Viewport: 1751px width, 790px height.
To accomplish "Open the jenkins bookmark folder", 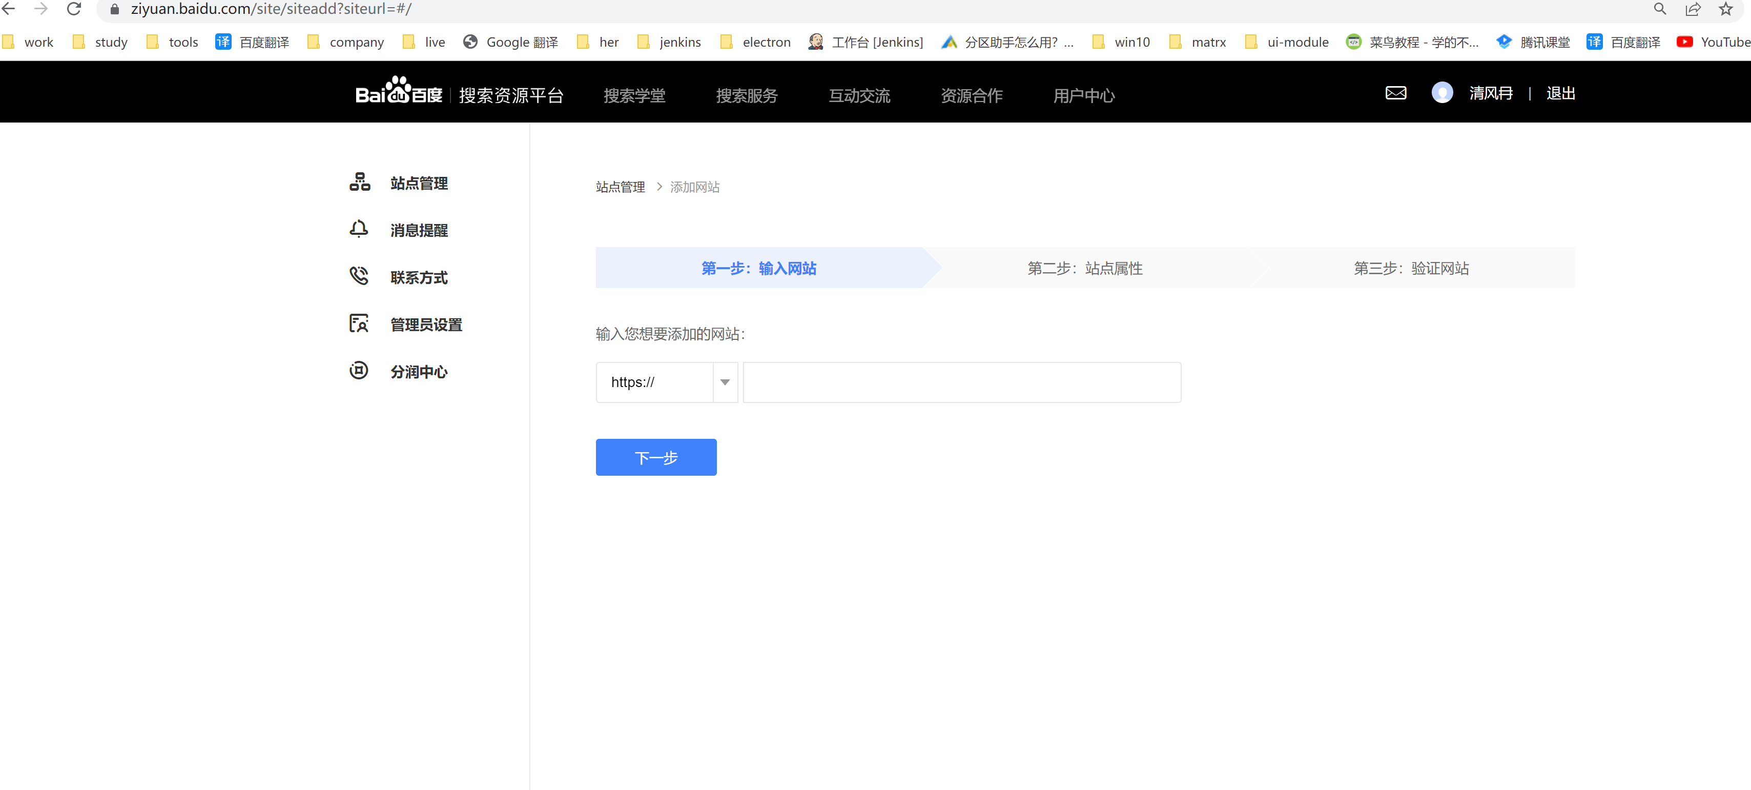I will [670, 42].
